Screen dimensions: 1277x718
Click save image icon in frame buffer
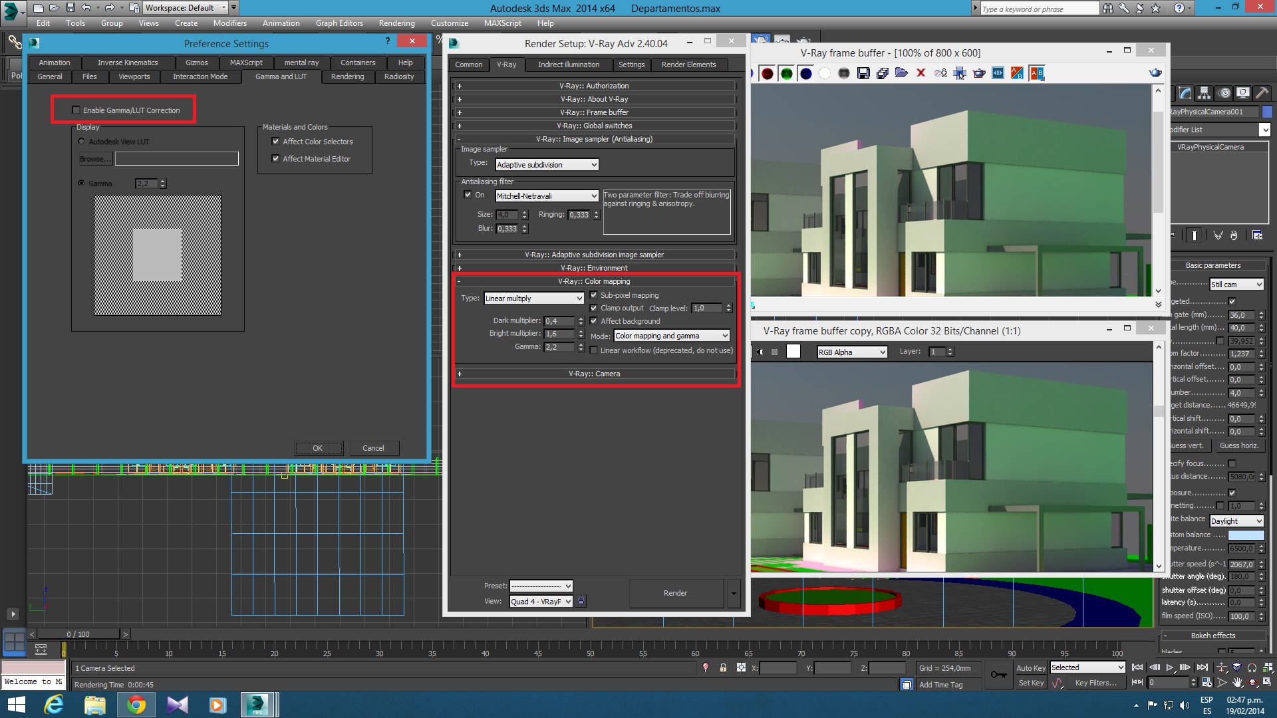pos(863,73)
